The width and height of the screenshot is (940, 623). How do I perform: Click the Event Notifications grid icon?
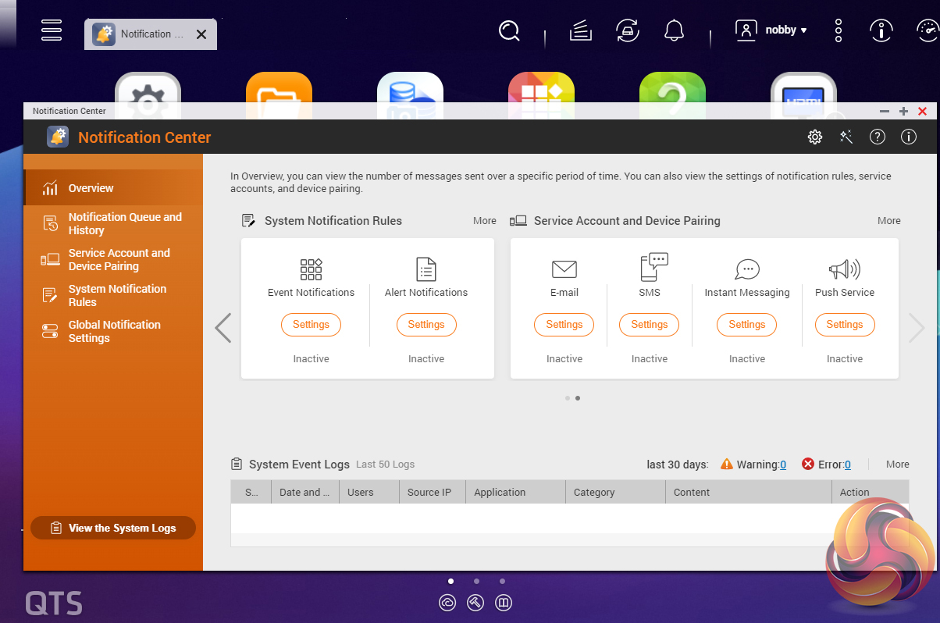point(311,269)
